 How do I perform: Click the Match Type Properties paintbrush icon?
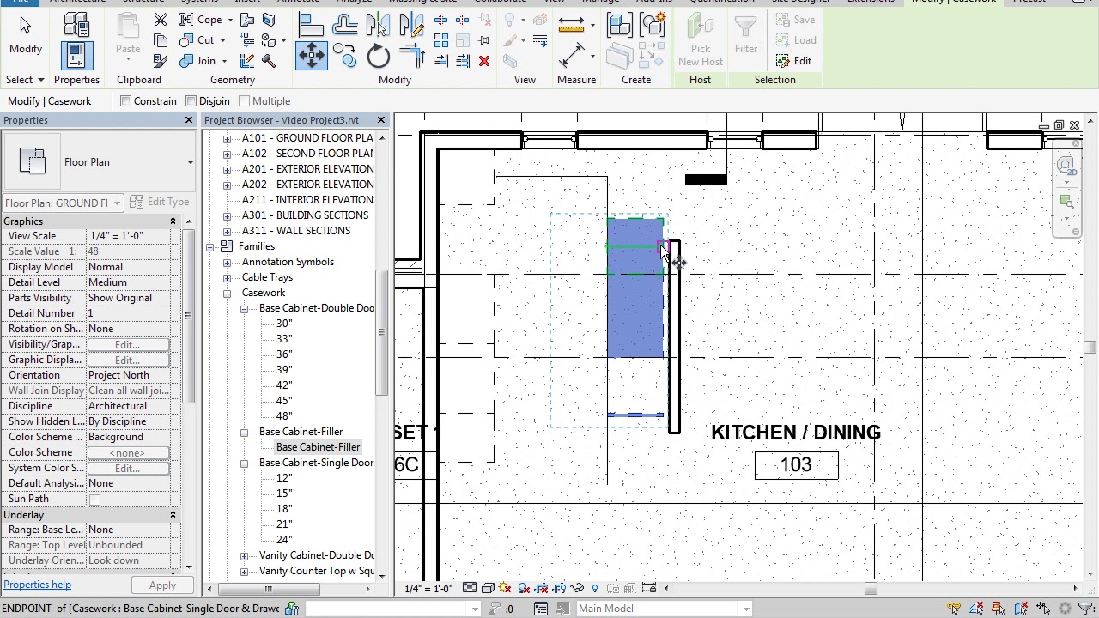[x=161, y=61]
